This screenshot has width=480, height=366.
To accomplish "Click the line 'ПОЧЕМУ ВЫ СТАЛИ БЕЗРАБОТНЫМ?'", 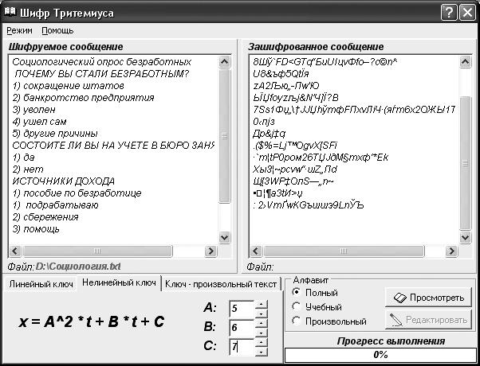I will [x=101, y=74].
